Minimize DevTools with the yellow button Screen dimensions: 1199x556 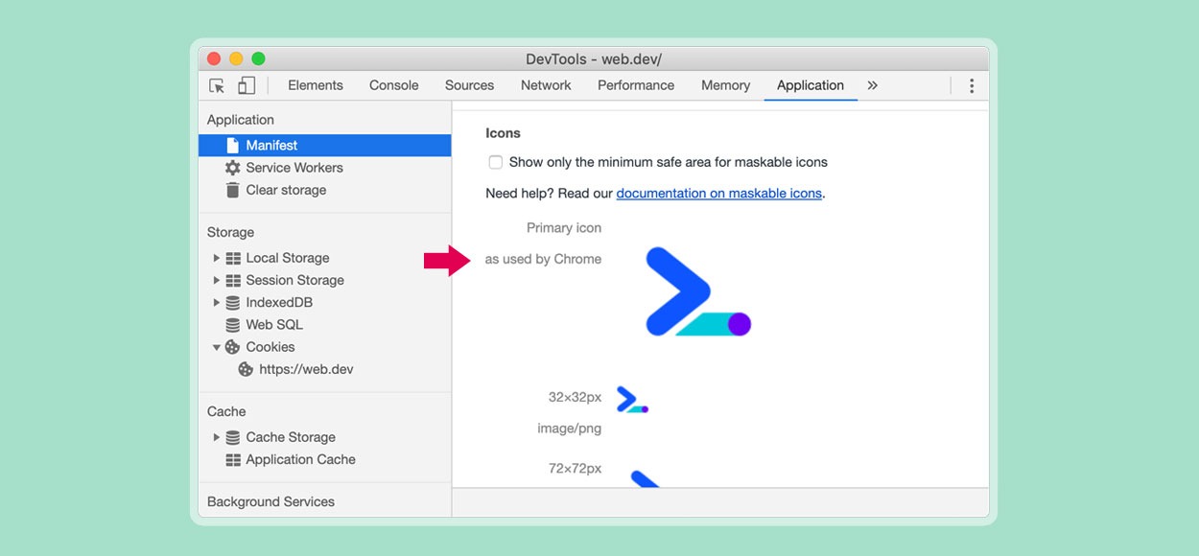tap(236, 58)
